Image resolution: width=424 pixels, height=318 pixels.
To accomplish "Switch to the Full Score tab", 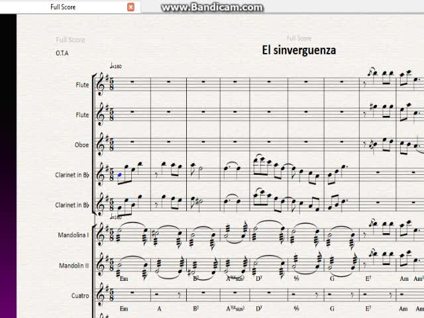I will coord(63,7).
